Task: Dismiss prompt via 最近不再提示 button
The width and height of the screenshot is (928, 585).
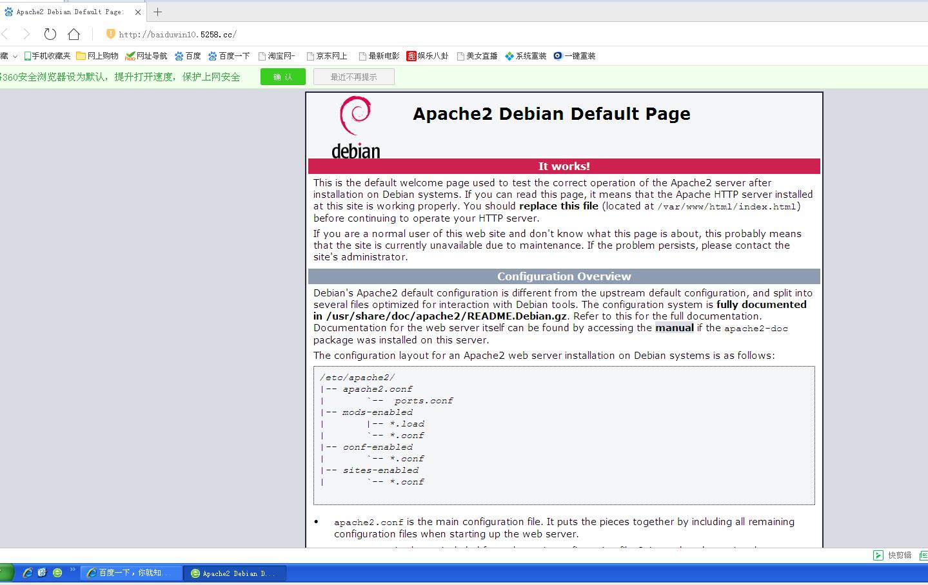Action: coord(354,77)
